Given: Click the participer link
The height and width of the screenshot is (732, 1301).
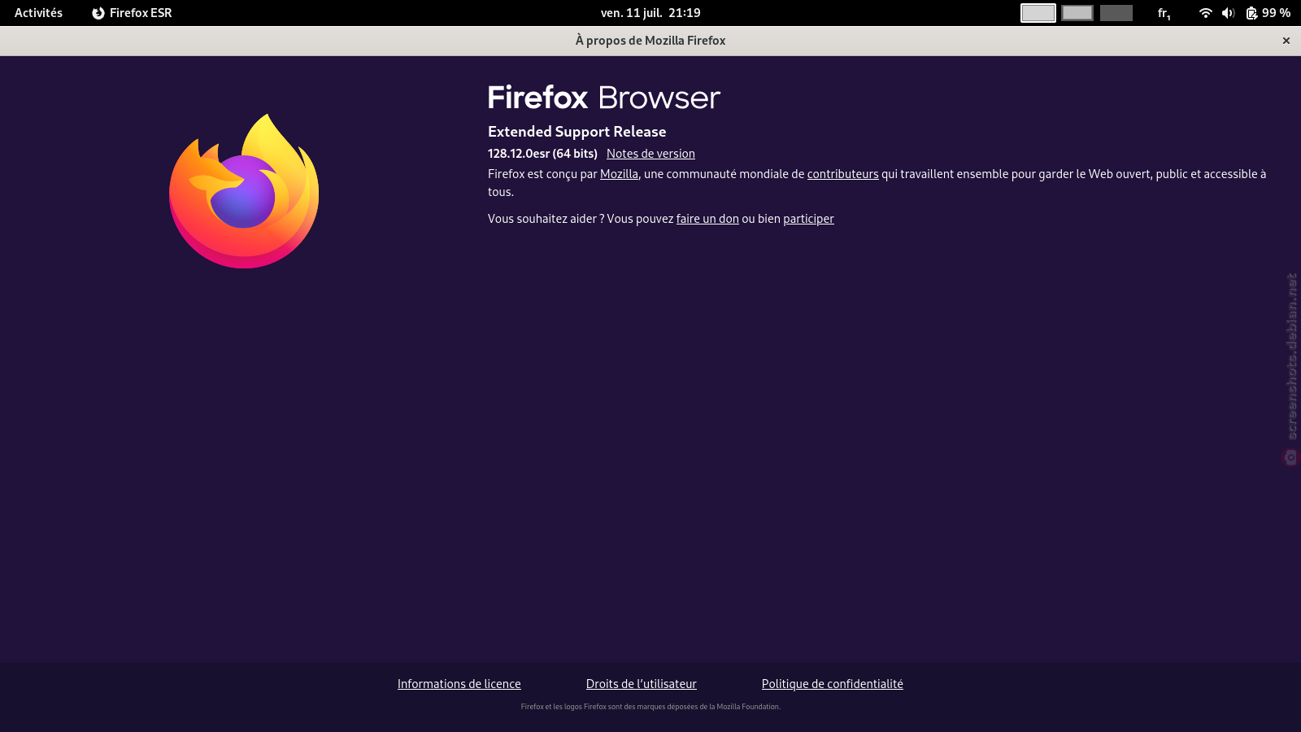Looking at the screenshot, I should 808,219.
